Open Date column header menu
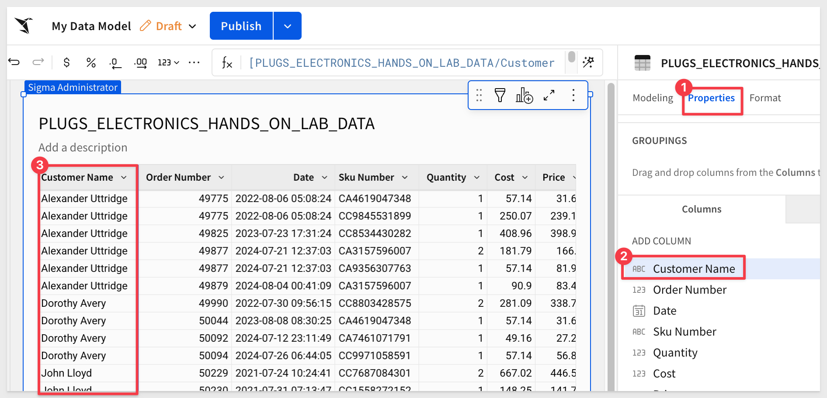 point(324,177)
